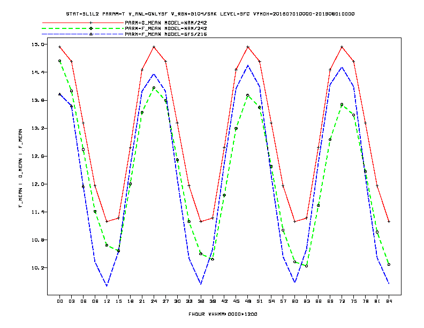The image size is (424, 328).
Task: Click x-axis tick label 12
Action: tap(107, 301)
